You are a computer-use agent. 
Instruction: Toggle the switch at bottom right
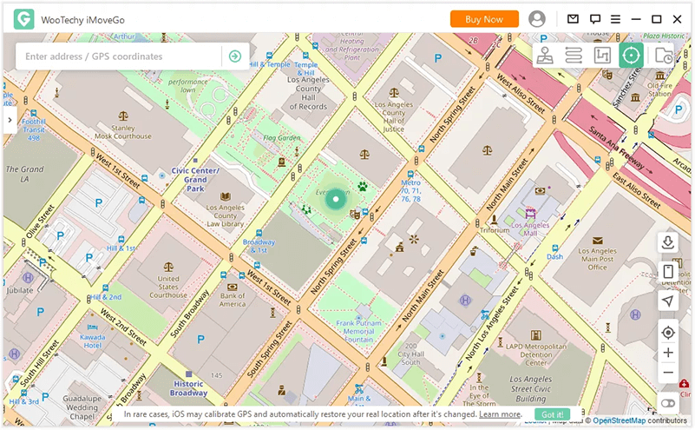point(667,404)
